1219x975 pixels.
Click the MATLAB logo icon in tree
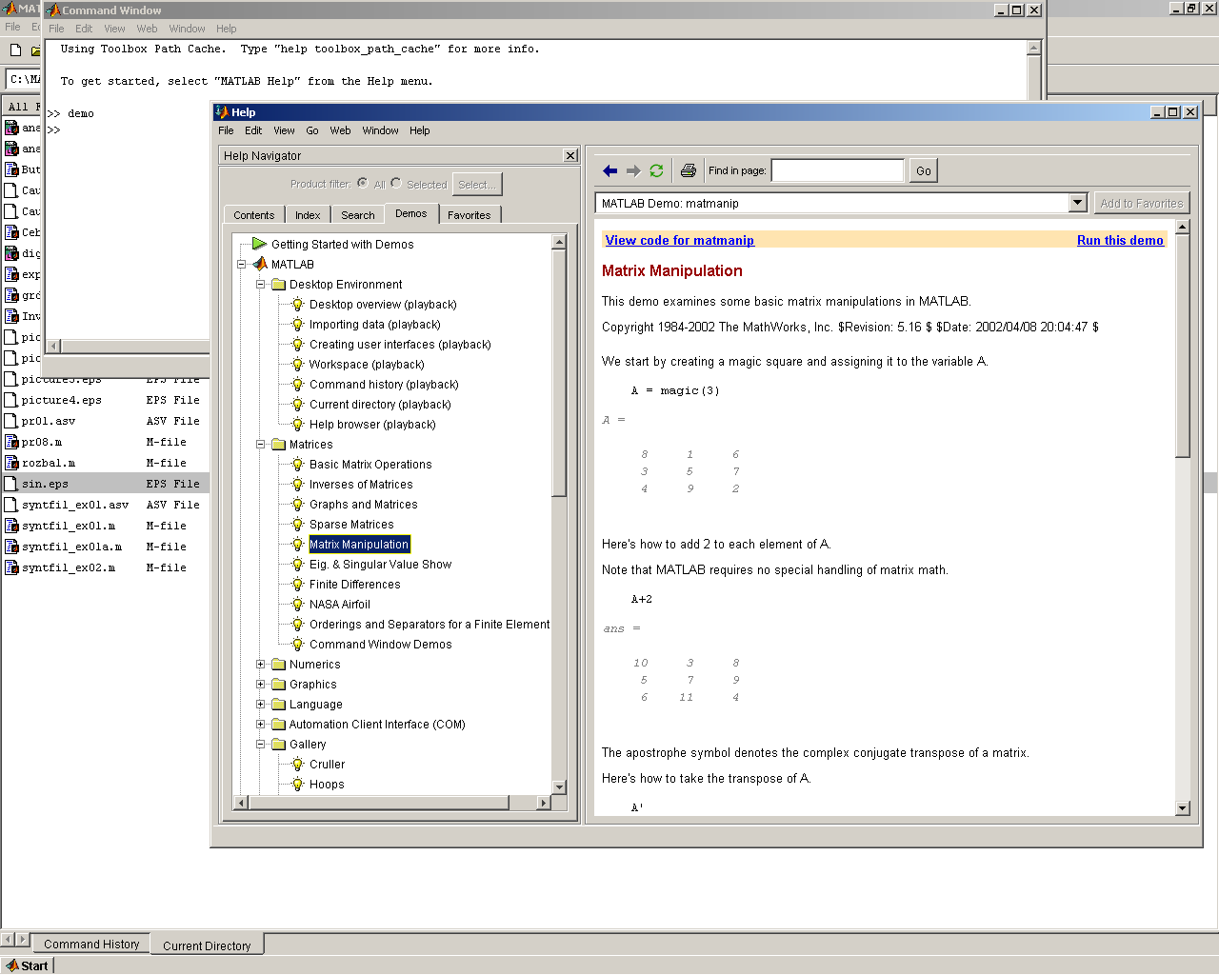pyautogui.click(x=260, y=264)
